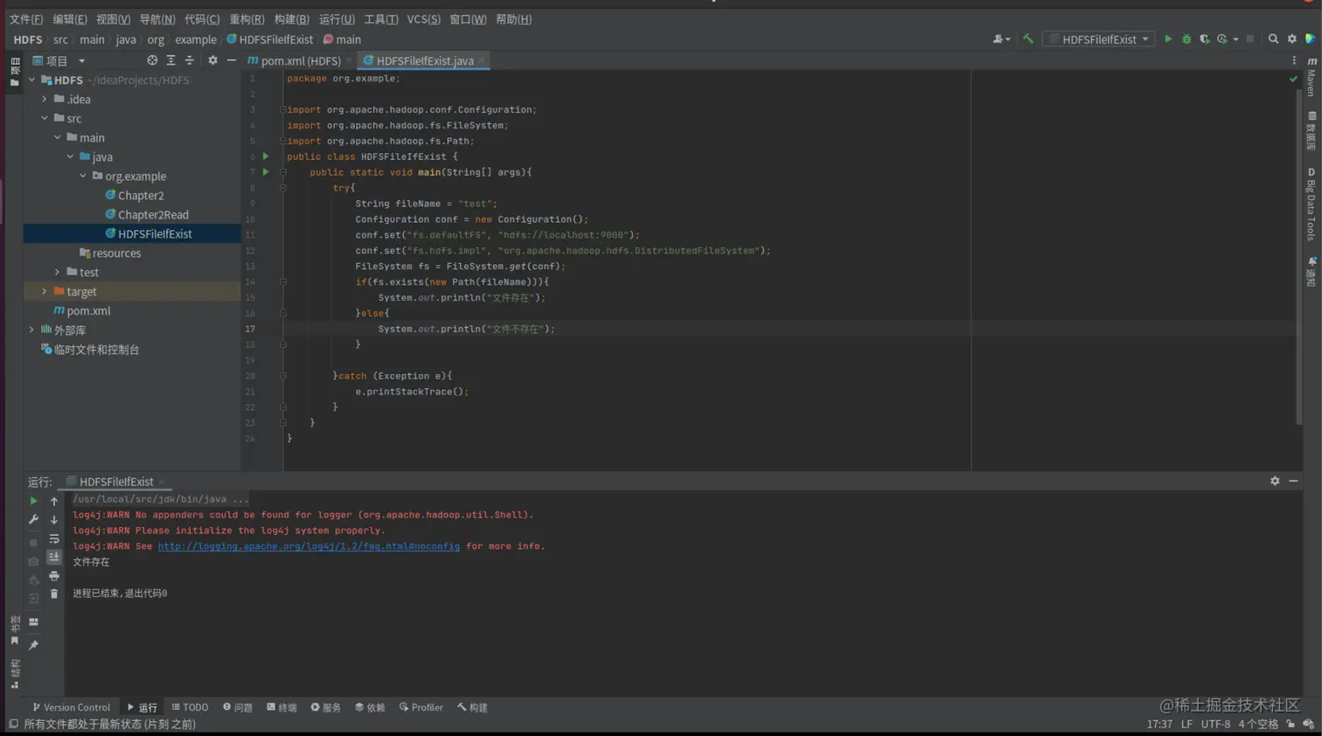Image resolution: width=1322 pixels, height=736 pixels.
Task: Expand the test folder
Action: (x=58, y=273)
